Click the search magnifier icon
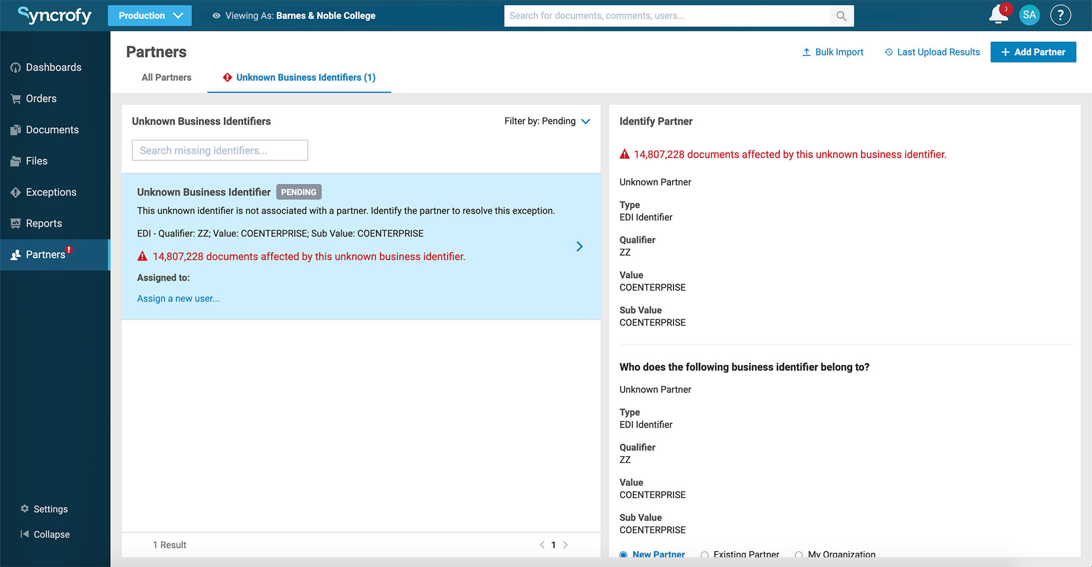1092x567 pixels. point(842,16)
